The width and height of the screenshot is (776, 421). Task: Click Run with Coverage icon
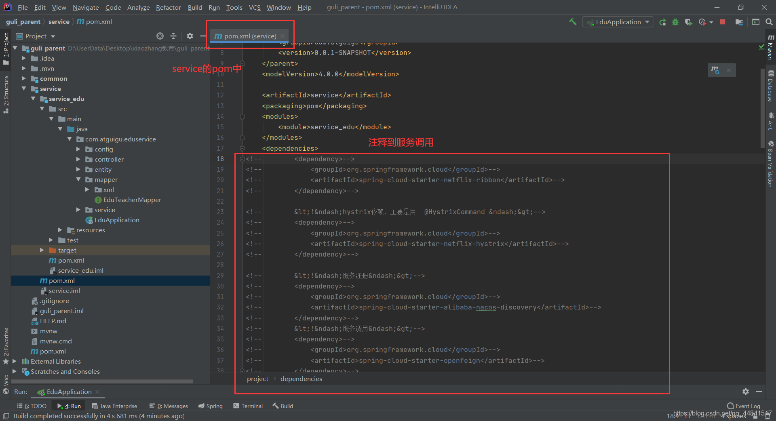[x=689, y=22]
